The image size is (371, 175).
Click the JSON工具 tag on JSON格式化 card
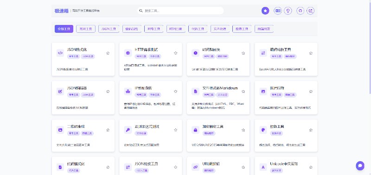pyautogui.click(x=88, y=56)
